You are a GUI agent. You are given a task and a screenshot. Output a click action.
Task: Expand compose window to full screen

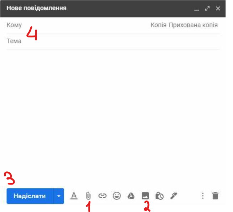207,8
